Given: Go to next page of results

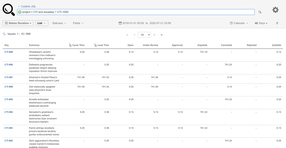Looking at the screenshot, I should 154,35.
